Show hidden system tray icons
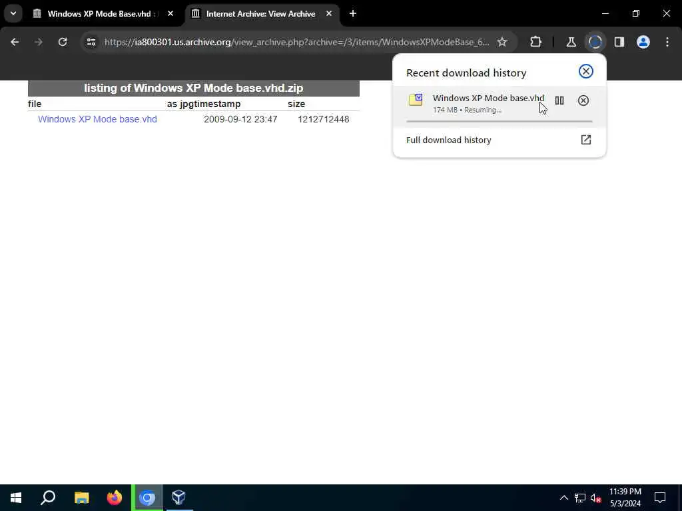 (x=563, y=498)
